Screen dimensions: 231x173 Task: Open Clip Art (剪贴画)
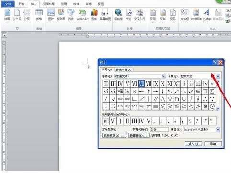61,15
